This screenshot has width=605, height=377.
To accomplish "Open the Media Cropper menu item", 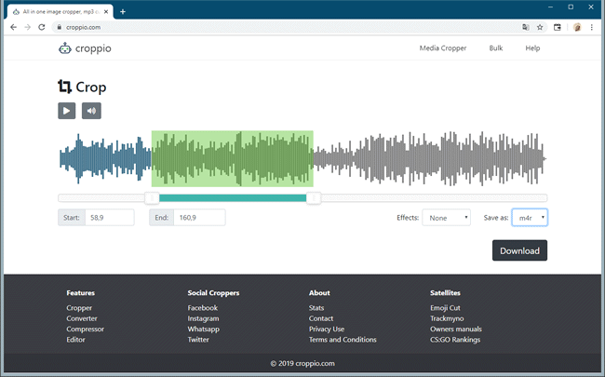I will coord(442,48).
